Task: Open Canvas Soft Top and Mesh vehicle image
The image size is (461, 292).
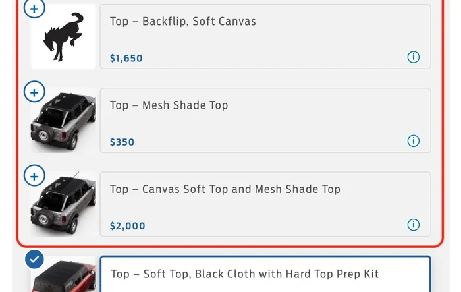Action: 63,204
